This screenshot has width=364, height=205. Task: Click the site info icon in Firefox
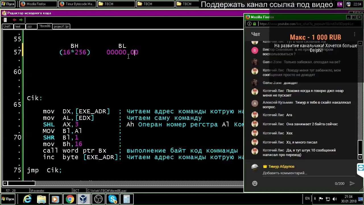click(249, 24)
